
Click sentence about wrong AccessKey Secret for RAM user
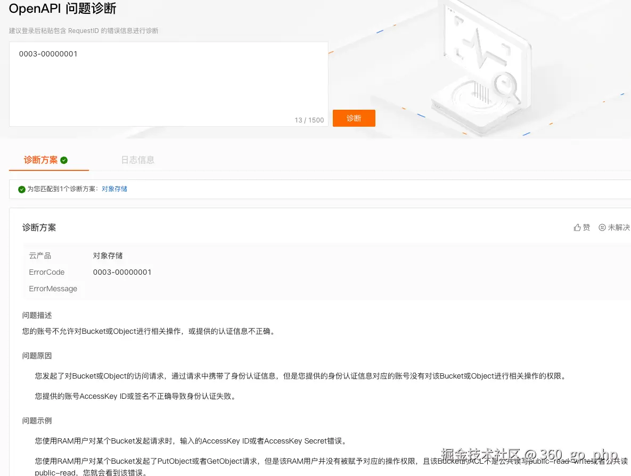(191, 440)
